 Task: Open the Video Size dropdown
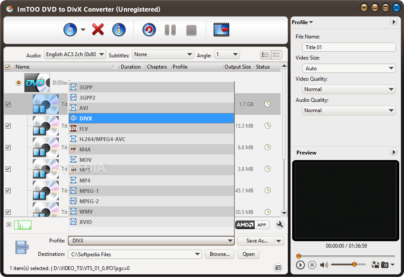click(x=349, y=68)
